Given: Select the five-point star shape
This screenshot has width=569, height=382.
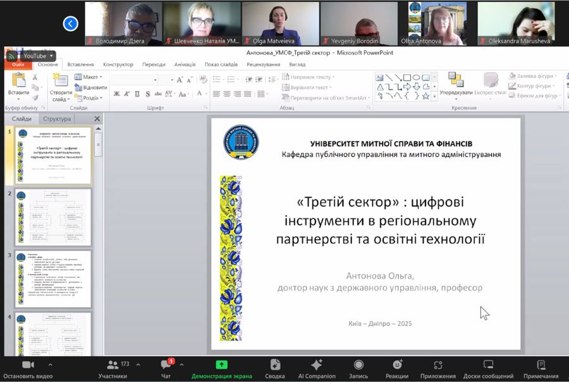Looking at the screenshot, I should pyautogui.click(x=425, y=96).
